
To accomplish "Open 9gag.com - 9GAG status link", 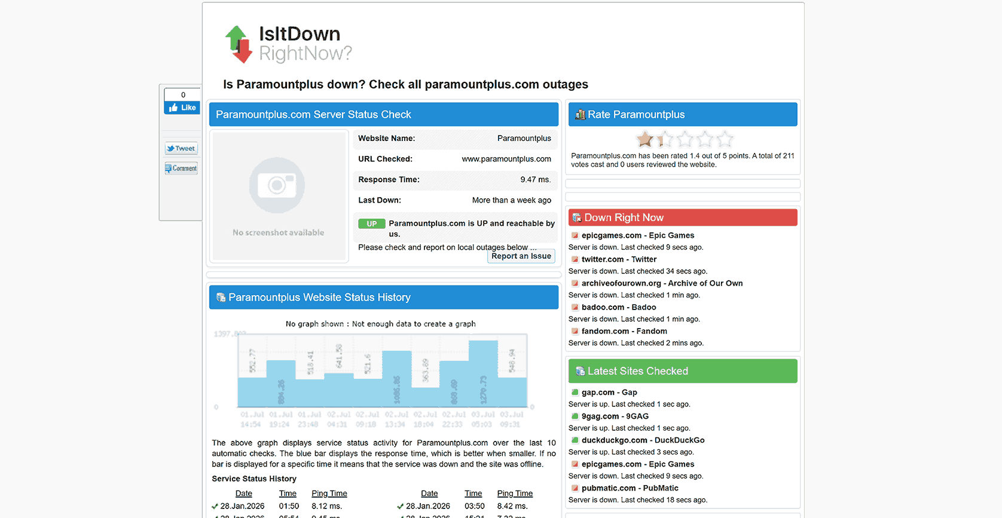I will pos(615,416).
